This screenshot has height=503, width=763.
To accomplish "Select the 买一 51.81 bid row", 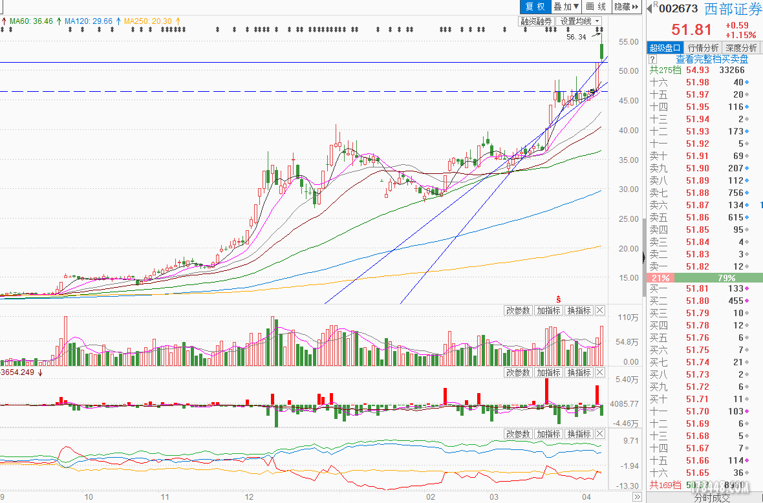I will (705, 288).
